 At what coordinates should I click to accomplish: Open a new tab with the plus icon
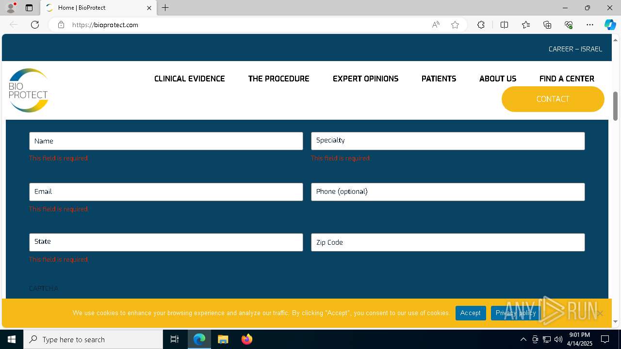click(x=165, y=8)
